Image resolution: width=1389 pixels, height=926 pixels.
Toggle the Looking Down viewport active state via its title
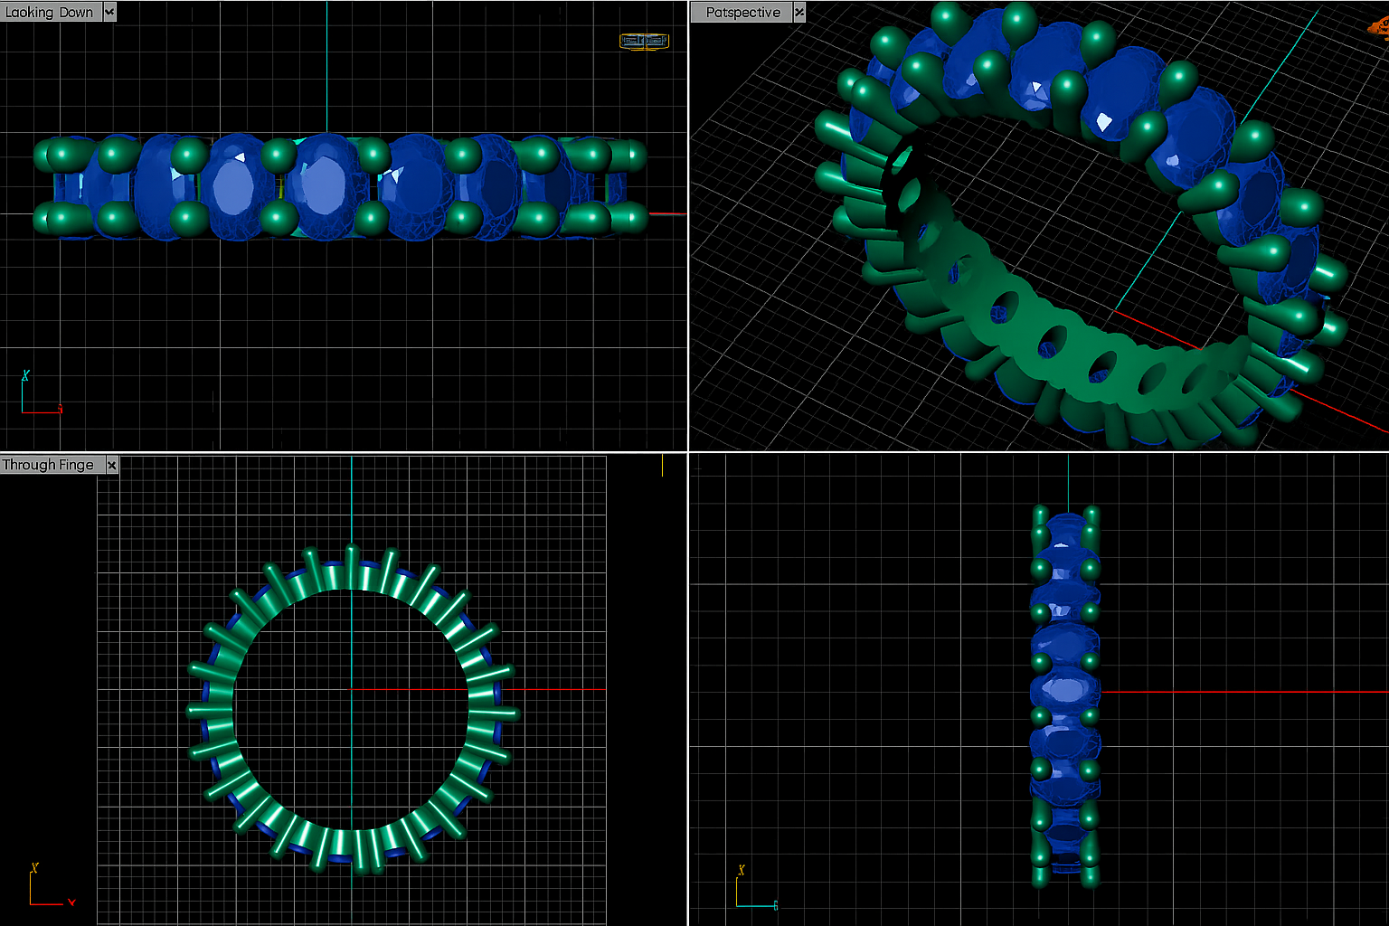pos(50,12)
